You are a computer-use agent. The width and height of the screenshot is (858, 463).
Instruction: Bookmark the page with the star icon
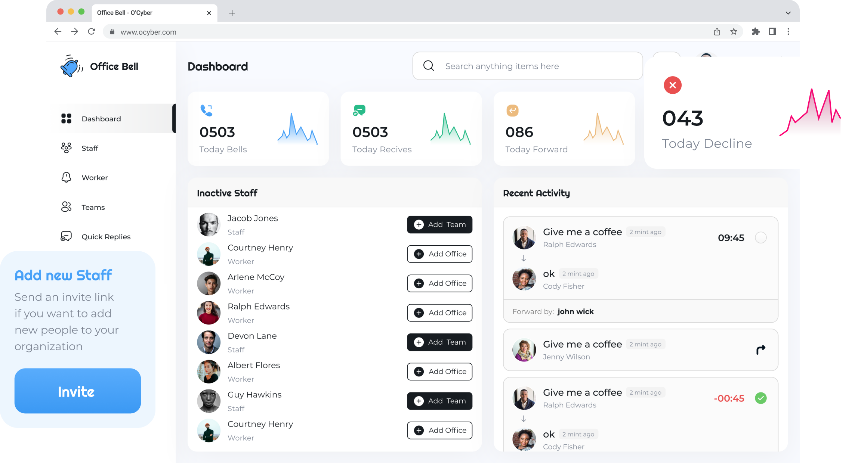pyautogui.click(x=734, y=32)
